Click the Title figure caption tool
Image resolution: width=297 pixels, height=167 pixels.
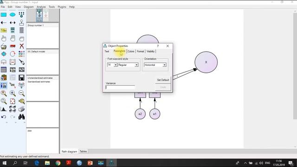pos(4,31)
